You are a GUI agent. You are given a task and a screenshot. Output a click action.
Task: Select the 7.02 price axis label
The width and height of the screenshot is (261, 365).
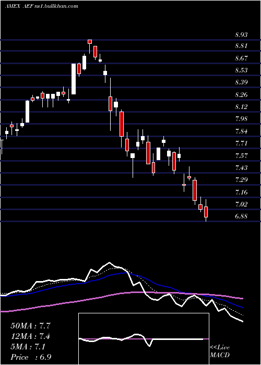(x=241, y=204)
